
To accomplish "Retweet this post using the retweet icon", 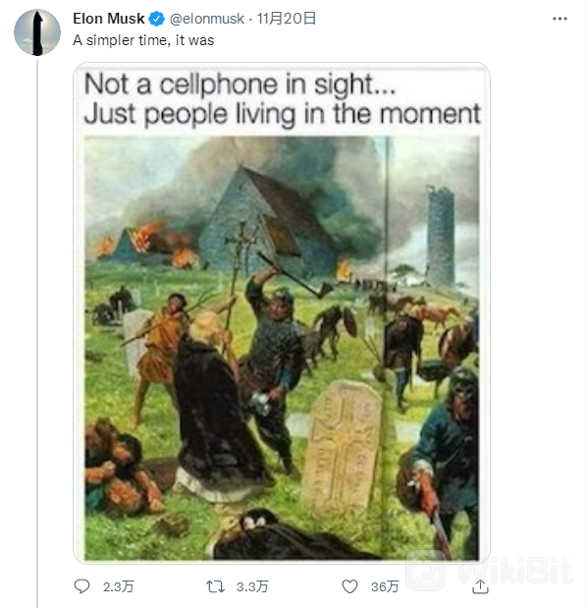I will click(x=215, y=586).
